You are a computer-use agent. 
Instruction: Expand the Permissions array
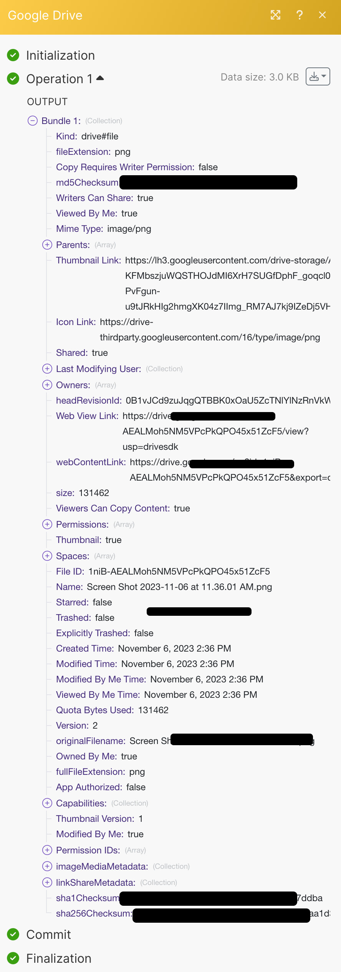pos(47,525)
